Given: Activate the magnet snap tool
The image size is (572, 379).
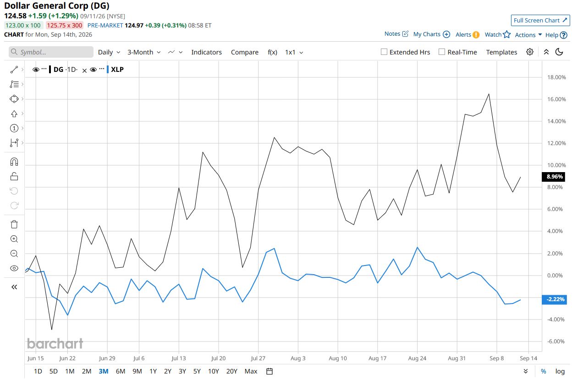Looking at the screenshot, I should point(14,162).
